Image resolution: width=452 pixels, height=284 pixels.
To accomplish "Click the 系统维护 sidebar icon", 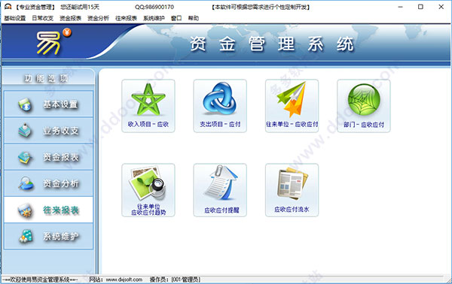I will (x=26, y=236).
